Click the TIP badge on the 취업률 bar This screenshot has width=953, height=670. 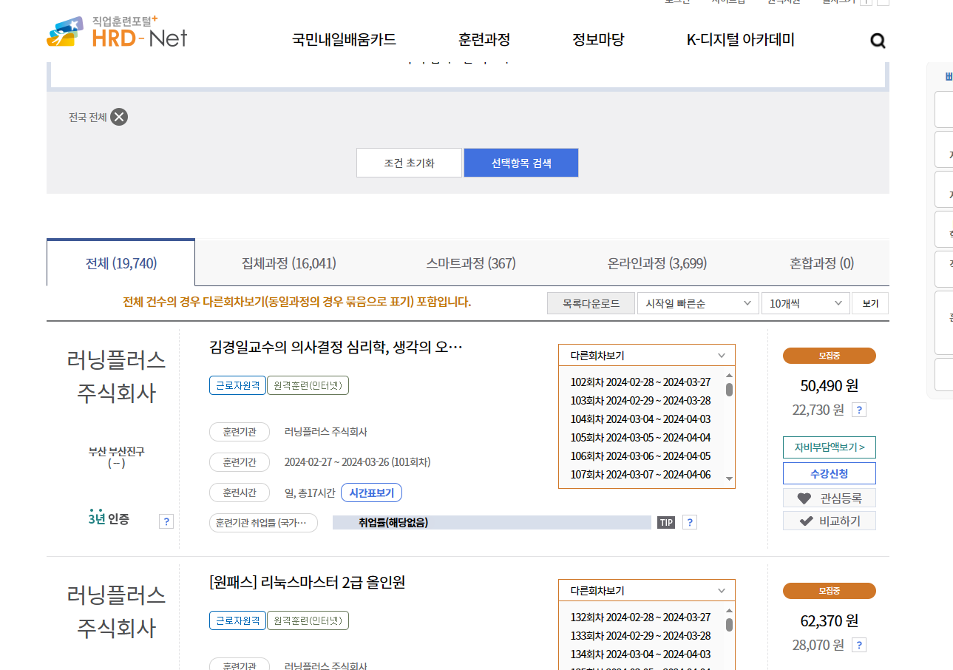pyautogui.click(x=666, y=523)
